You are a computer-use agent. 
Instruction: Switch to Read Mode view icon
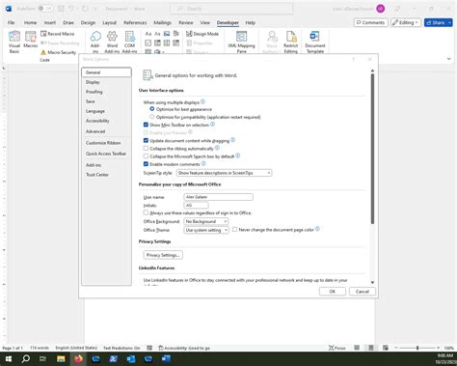[357, 348]
